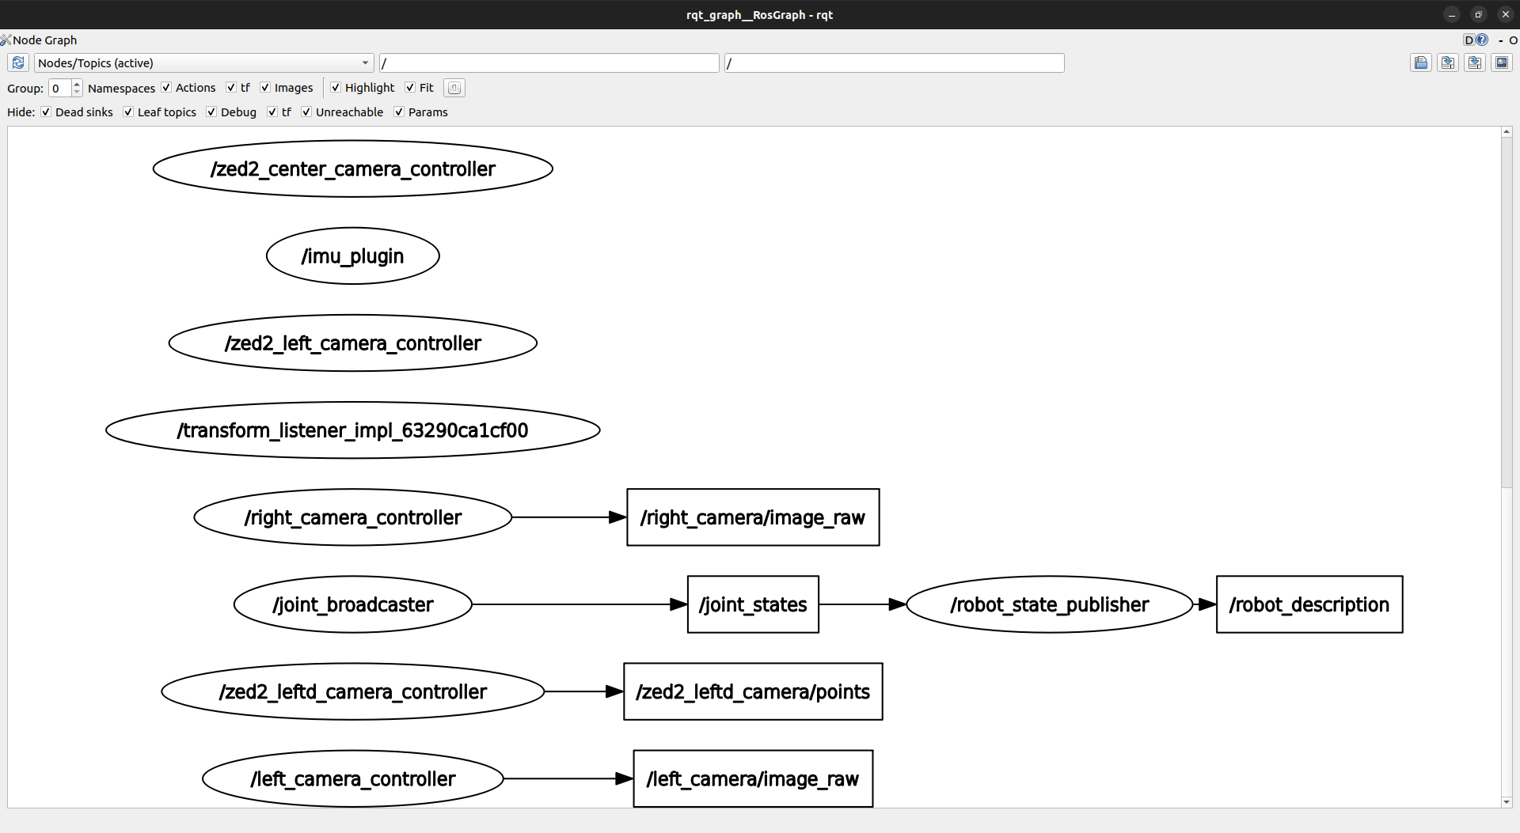Click the O button at panel corner

pyautogui.click(x=1513, y=40)
